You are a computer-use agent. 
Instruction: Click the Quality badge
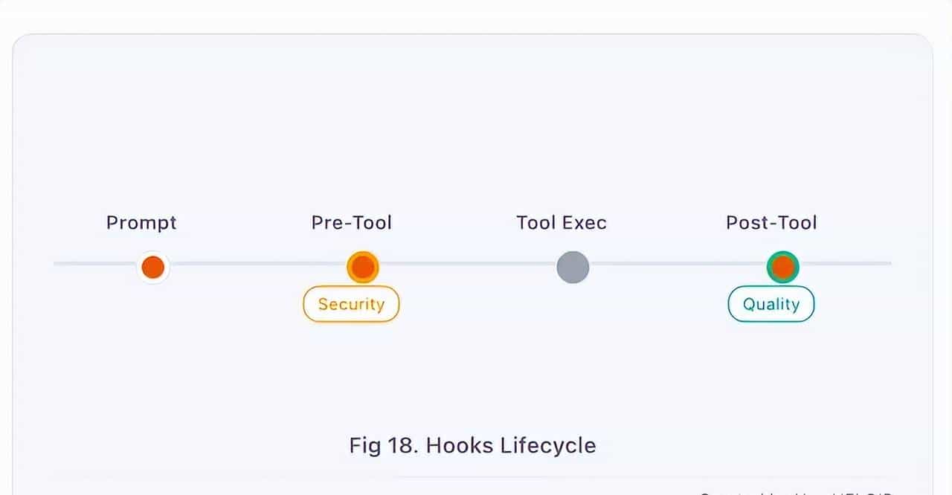click(771, 304)
